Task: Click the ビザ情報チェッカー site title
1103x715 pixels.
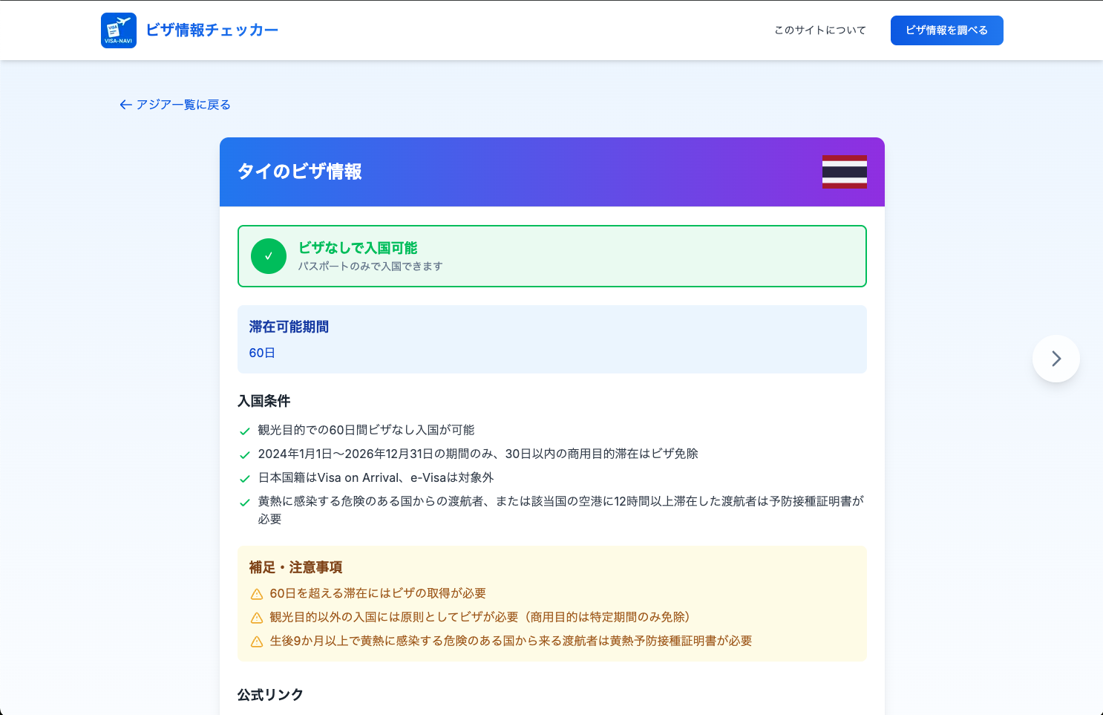Action: pyautogui.click(x=212, y=30)
